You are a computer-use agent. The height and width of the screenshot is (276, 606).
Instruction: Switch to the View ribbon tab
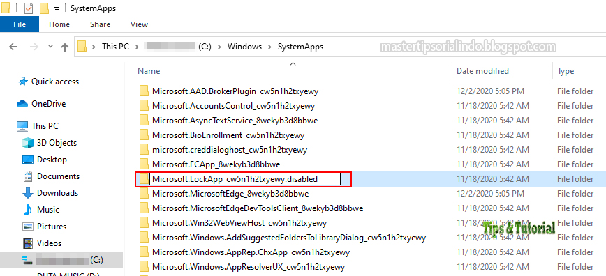point(139,24)
